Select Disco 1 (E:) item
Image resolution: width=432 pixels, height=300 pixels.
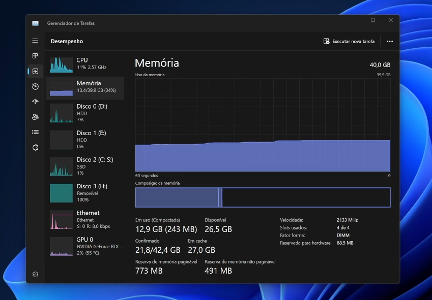coord(85,140)
